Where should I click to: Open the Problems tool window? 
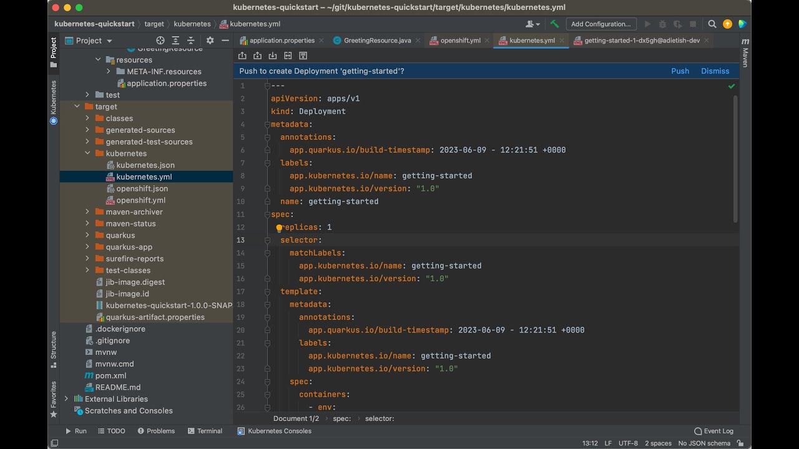(x=156, y=431)
